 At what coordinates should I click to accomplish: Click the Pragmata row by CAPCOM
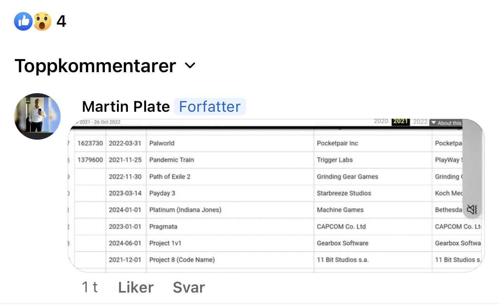[x=276, y=227]
